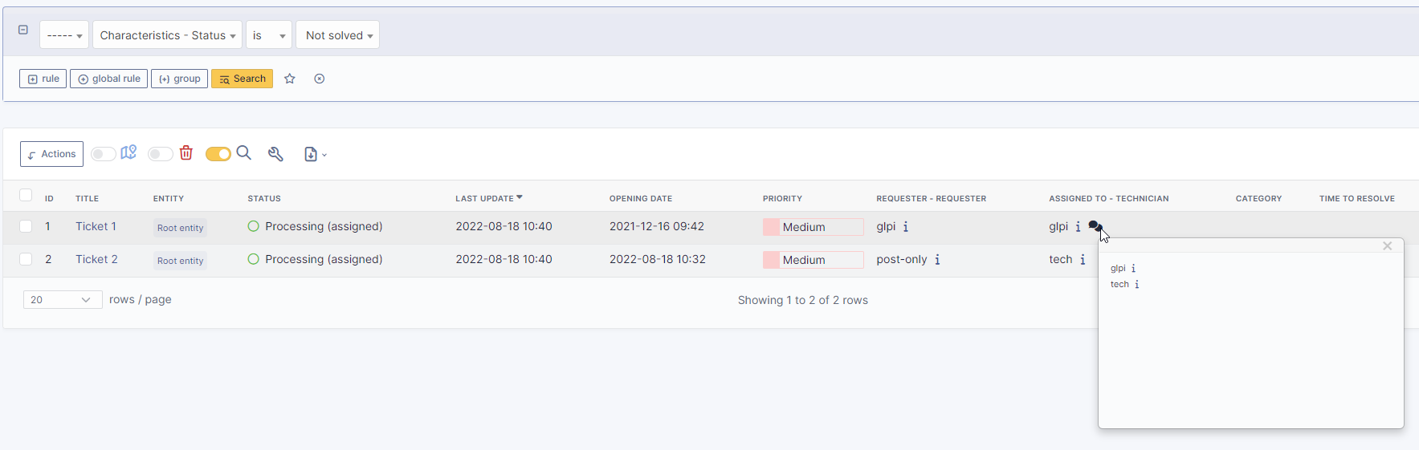Click the magnifying glass icon
This screenshot has height=450, width=1419.
pos(244,152)
